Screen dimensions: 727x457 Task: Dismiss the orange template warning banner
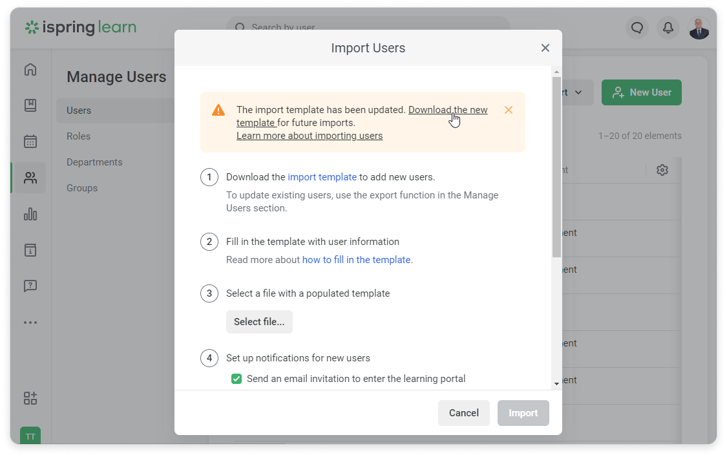pos(509,110)
